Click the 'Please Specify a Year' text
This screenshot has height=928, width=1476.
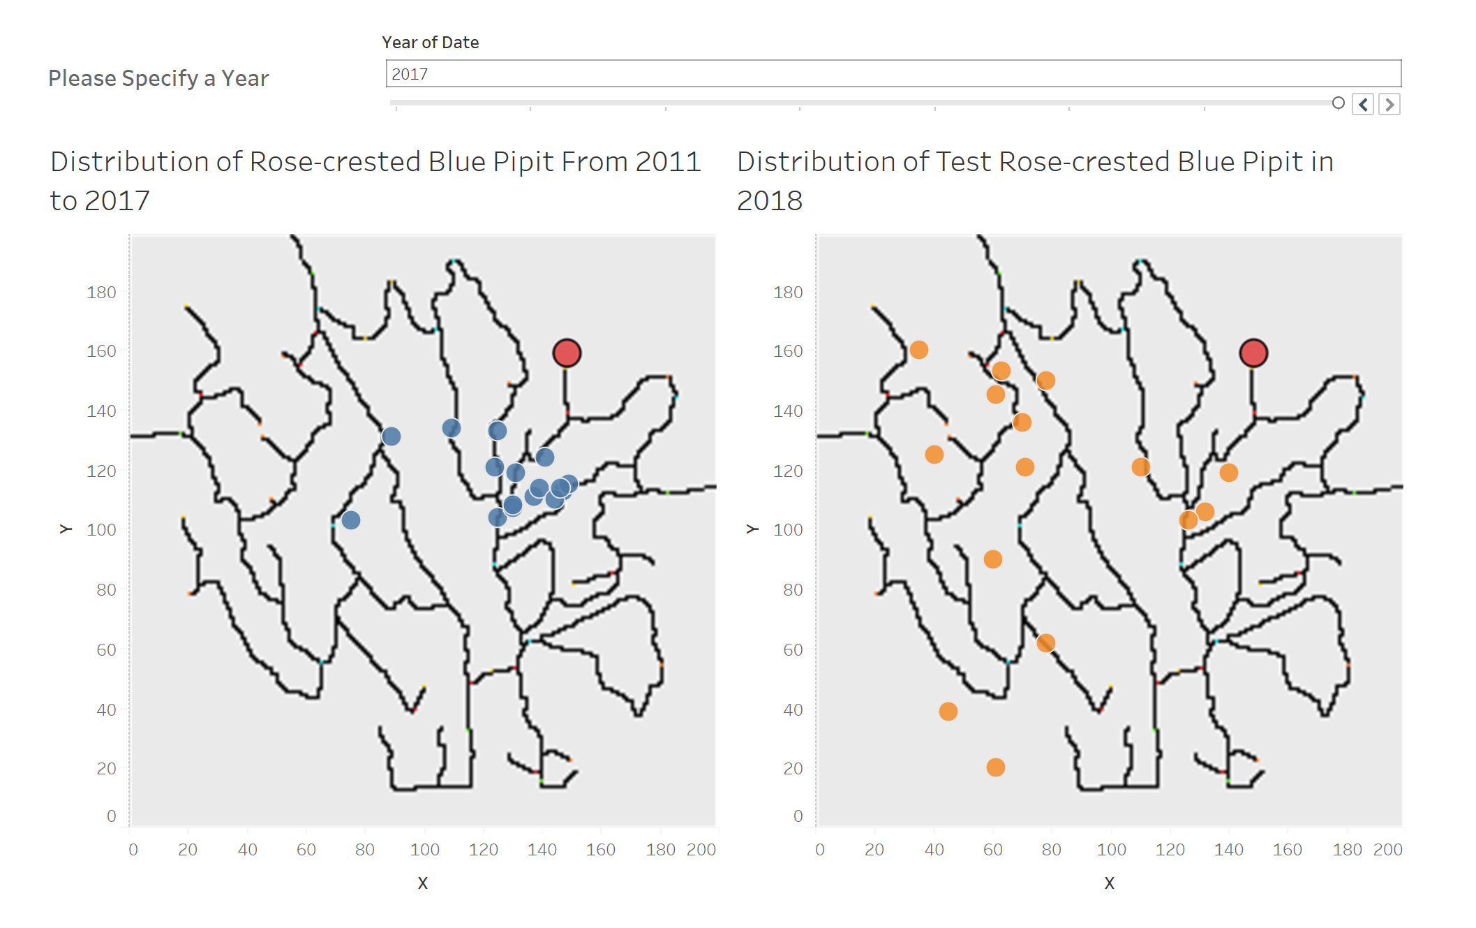coord(158,78)
